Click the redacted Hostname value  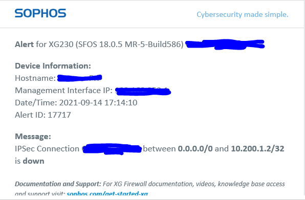coord(80,78)
